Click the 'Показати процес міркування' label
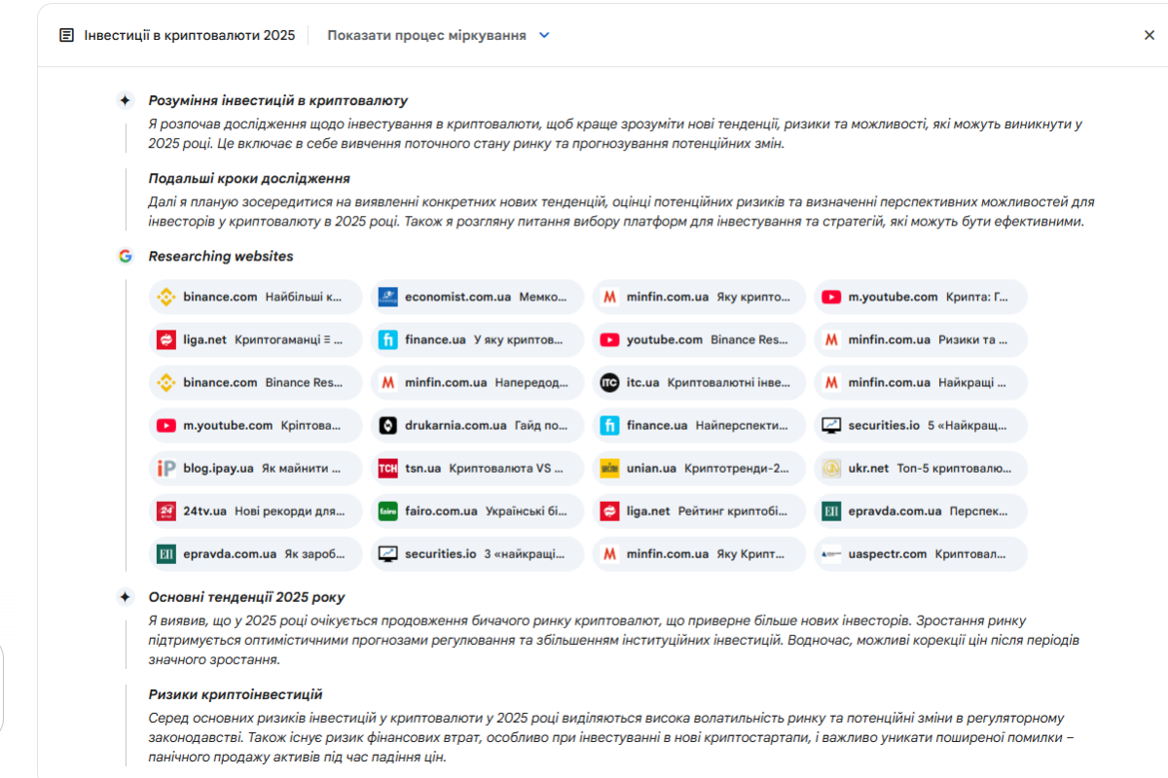Viewport: 1168px width, 778px height. [x=426, y=35]
